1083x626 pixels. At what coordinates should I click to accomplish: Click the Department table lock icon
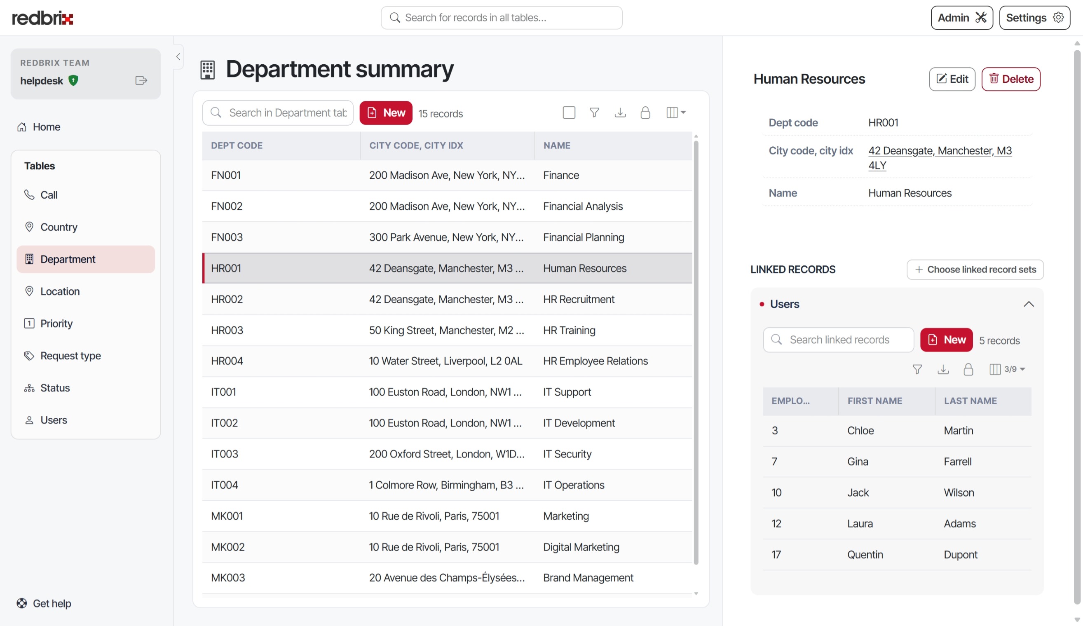point(645,113)
